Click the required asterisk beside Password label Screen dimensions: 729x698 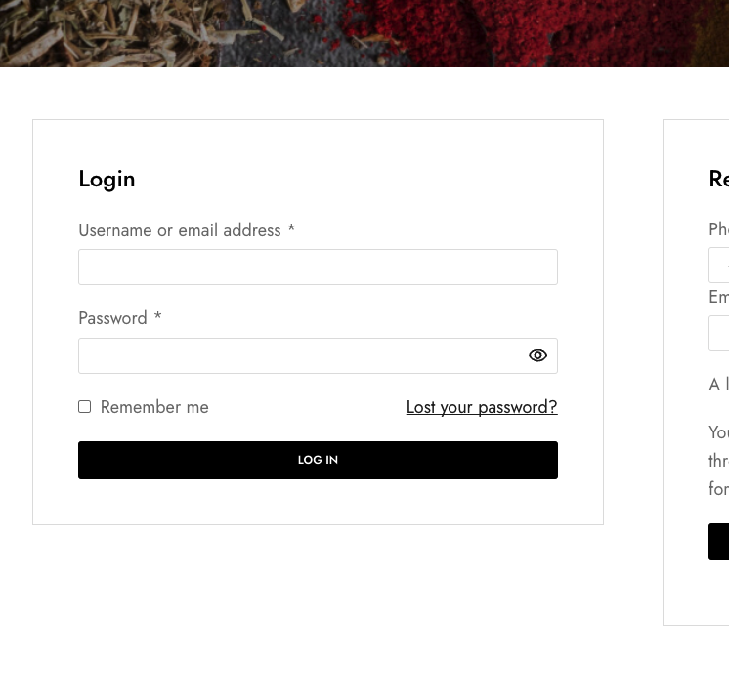[x=157, y=315]
